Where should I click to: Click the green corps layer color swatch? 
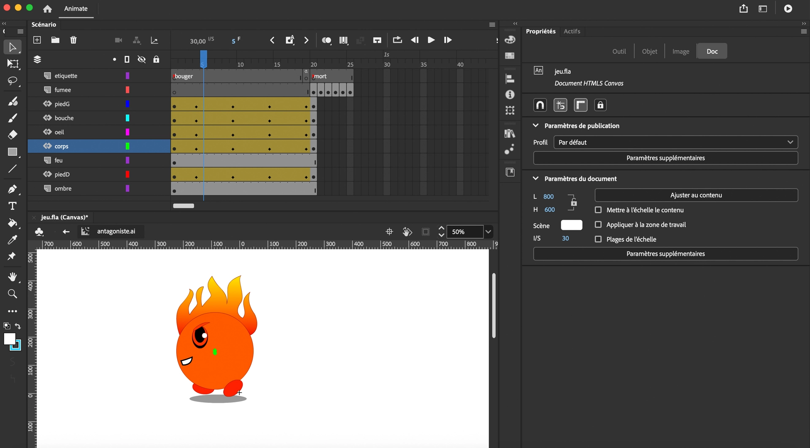[127, 146]
